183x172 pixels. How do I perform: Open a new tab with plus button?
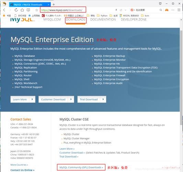(x=54, y=4)
